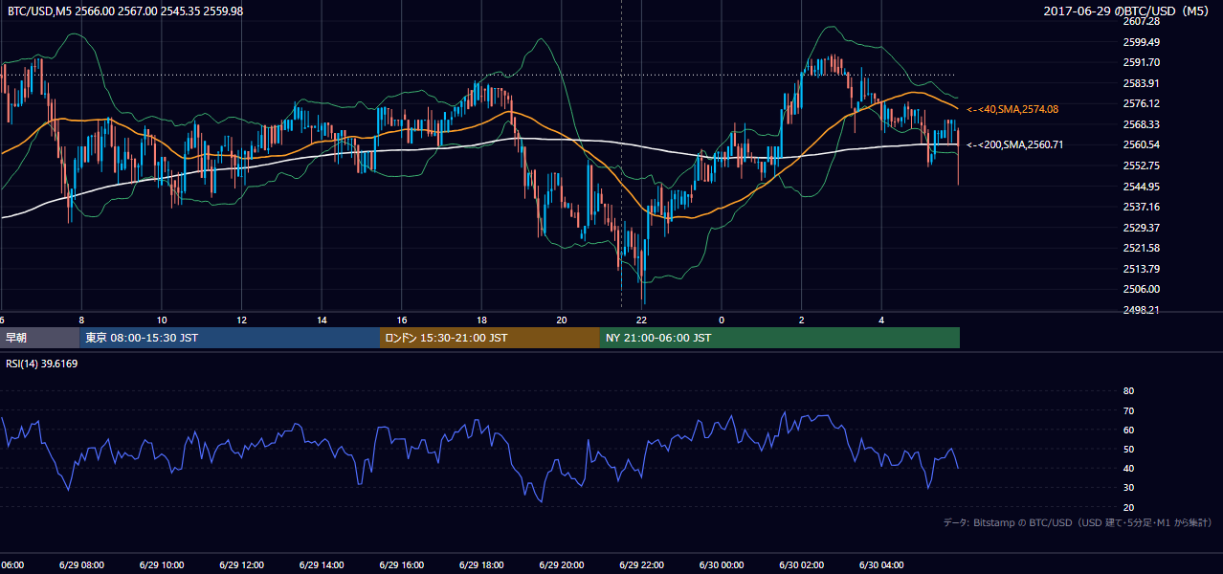Click the 6/30 04:00 time axis label

pyautogui.click(x=882, y=564)
